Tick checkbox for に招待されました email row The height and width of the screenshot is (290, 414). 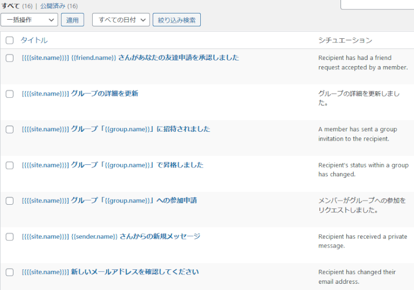tap(9, 129)
